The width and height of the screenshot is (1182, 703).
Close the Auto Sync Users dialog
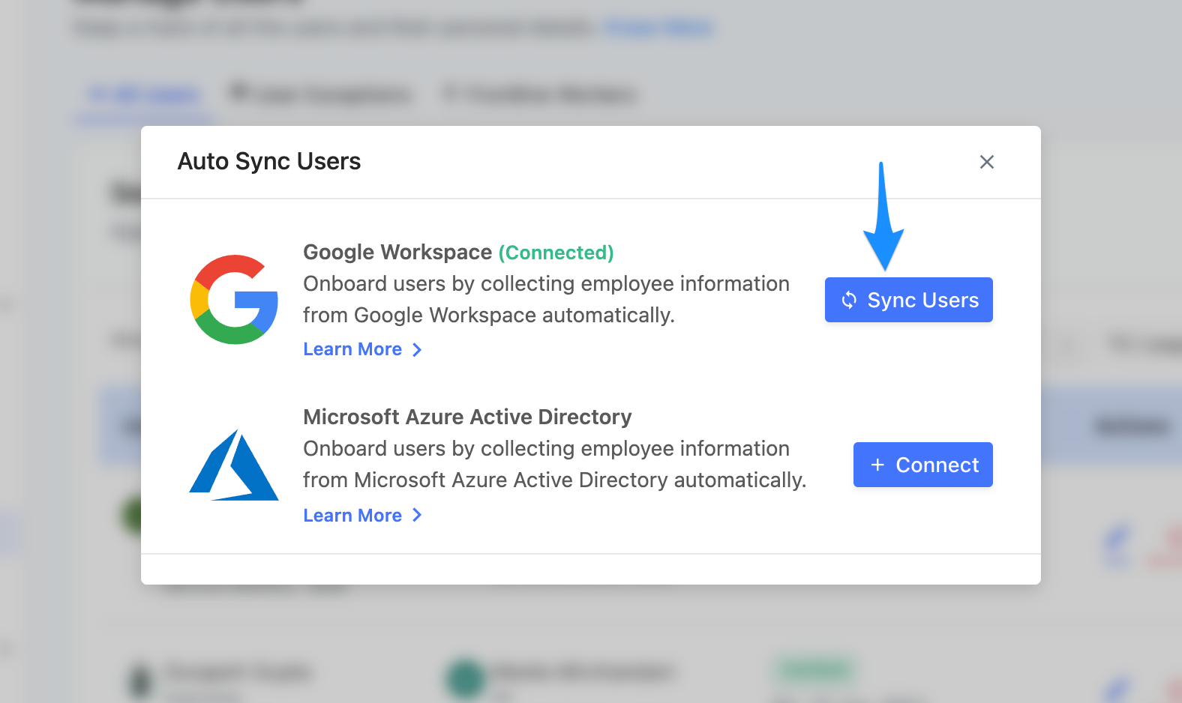point(987,162)
